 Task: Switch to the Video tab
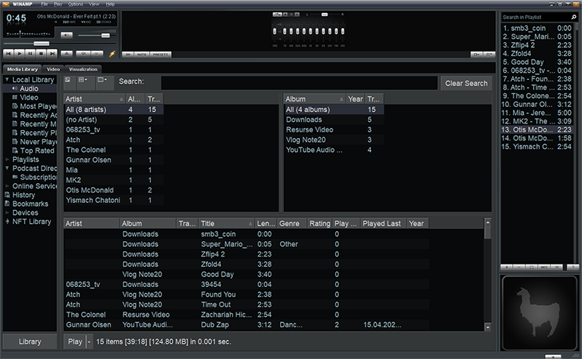[x=53, y=69]
